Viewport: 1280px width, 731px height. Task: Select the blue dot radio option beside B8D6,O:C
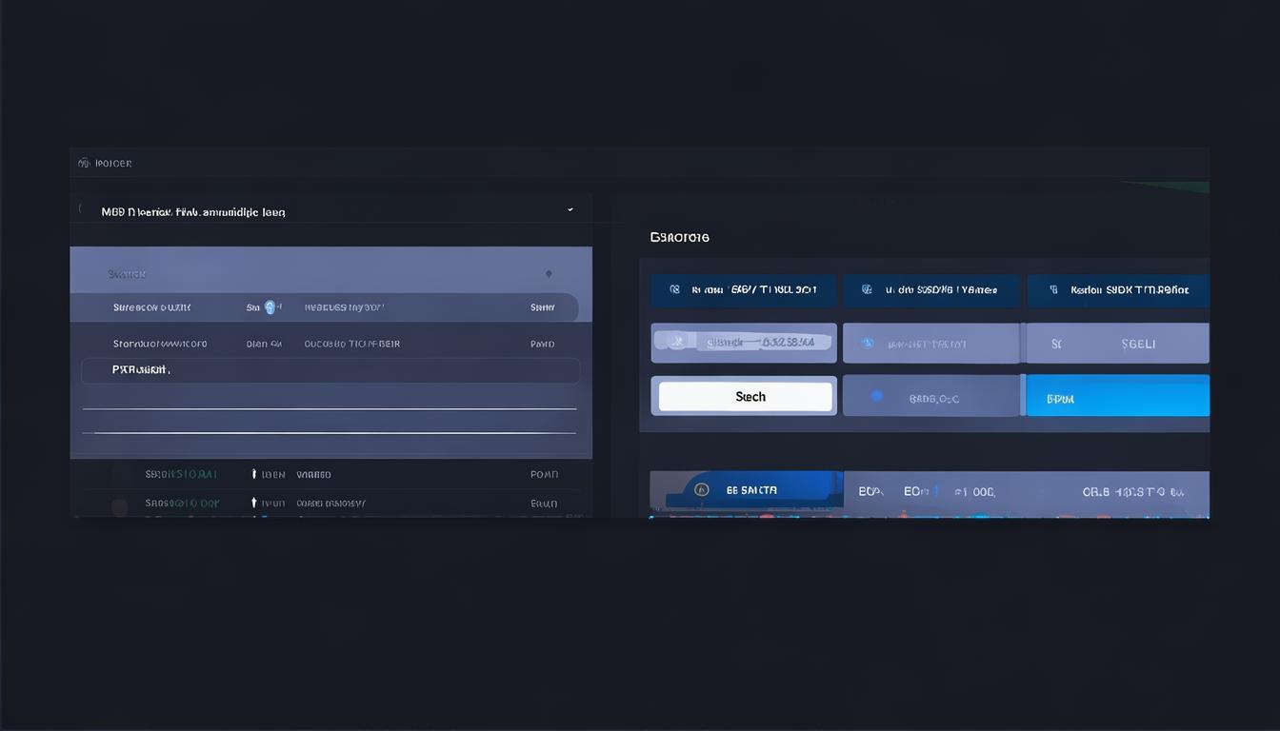click(876, 396)
